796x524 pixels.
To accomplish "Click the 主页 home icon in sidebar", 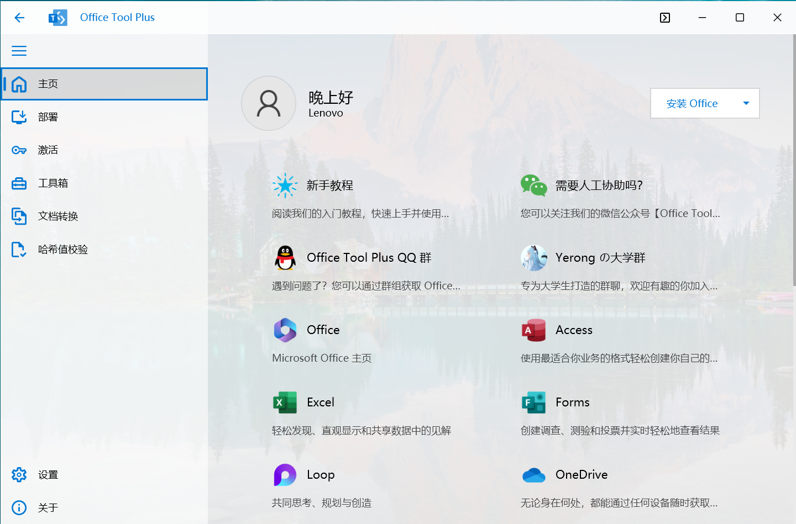I will [19, 84].
